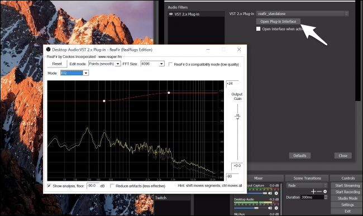Click the left EQ curve point

104,101
